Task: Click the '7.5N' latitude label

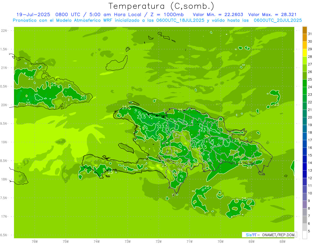Action: 4,198
